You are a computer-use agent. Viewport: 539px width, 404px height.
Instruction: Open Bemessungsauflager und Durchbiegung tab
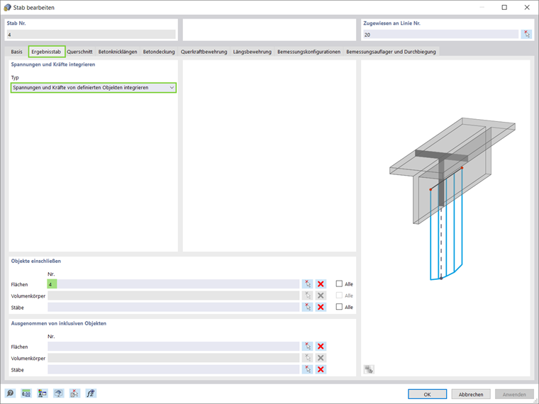[x=391, y=52]
